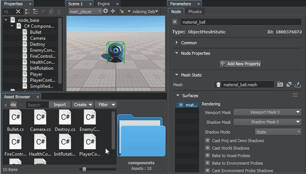Click the mesh export arrow icon
The image size is (306, 174).
pos(298,84)
